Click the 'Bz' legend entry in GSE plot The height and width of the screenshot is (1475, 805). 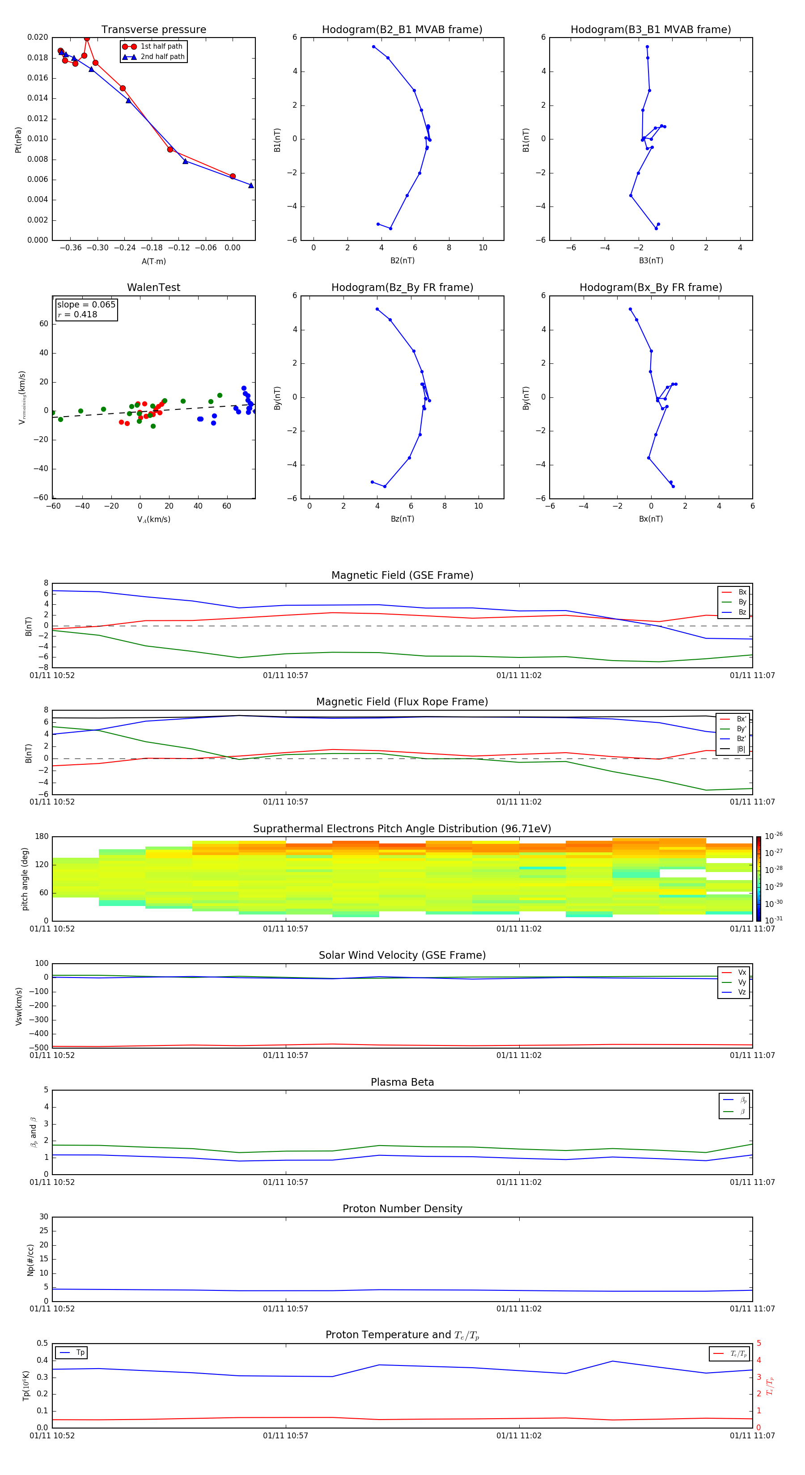[734, 613]
